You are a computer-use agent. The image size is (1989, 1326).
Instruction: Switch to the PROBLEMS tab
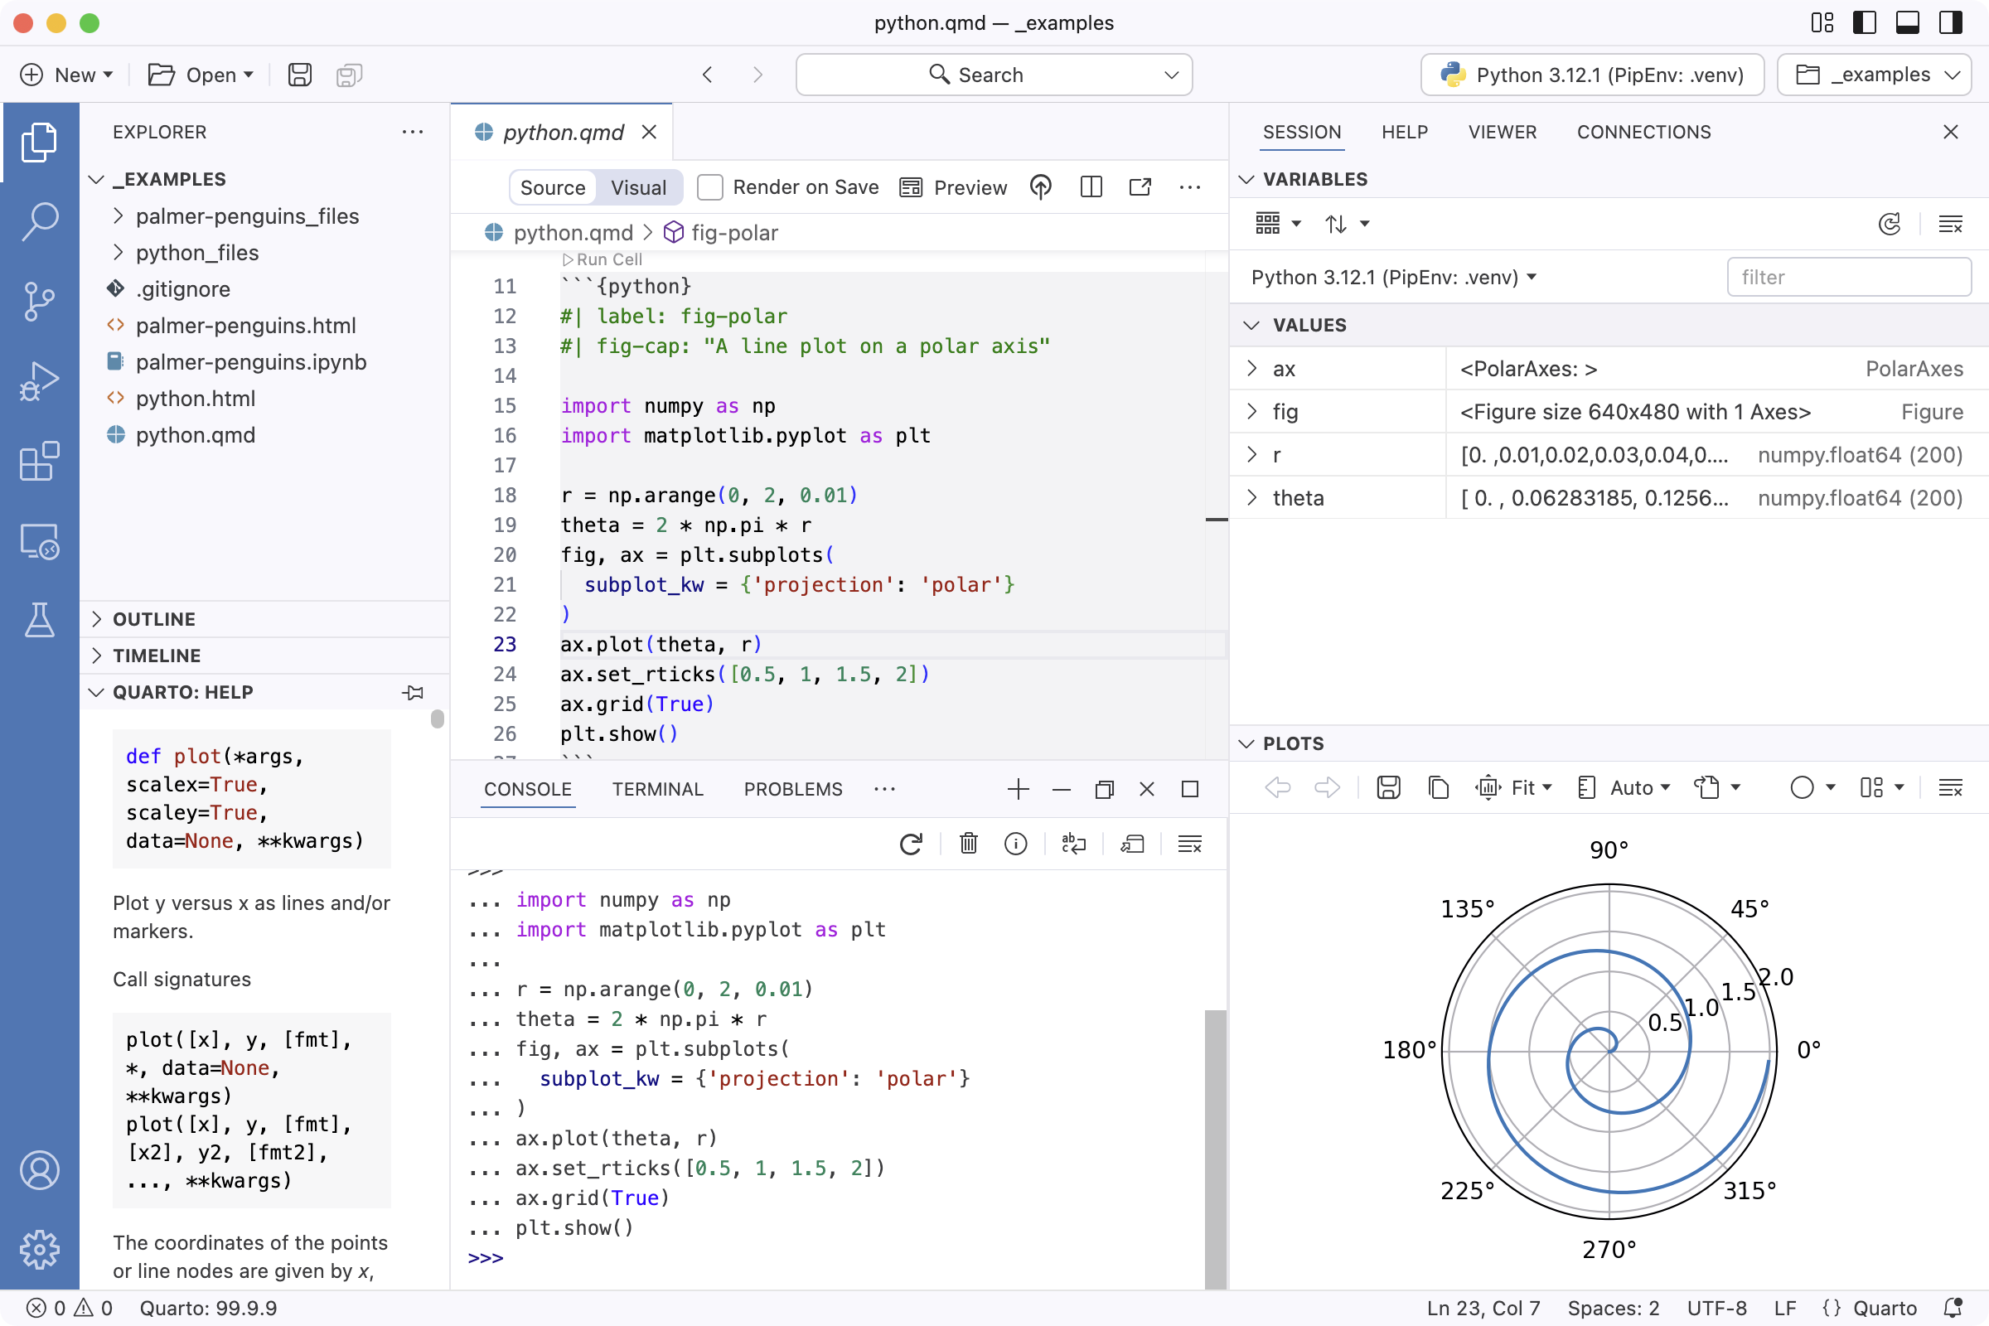click(793, 789)
